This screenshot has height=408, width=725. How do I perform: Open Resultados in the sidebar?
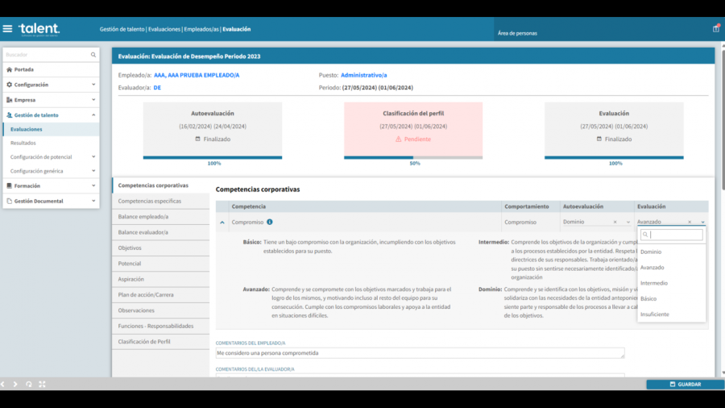click(51, 143)
